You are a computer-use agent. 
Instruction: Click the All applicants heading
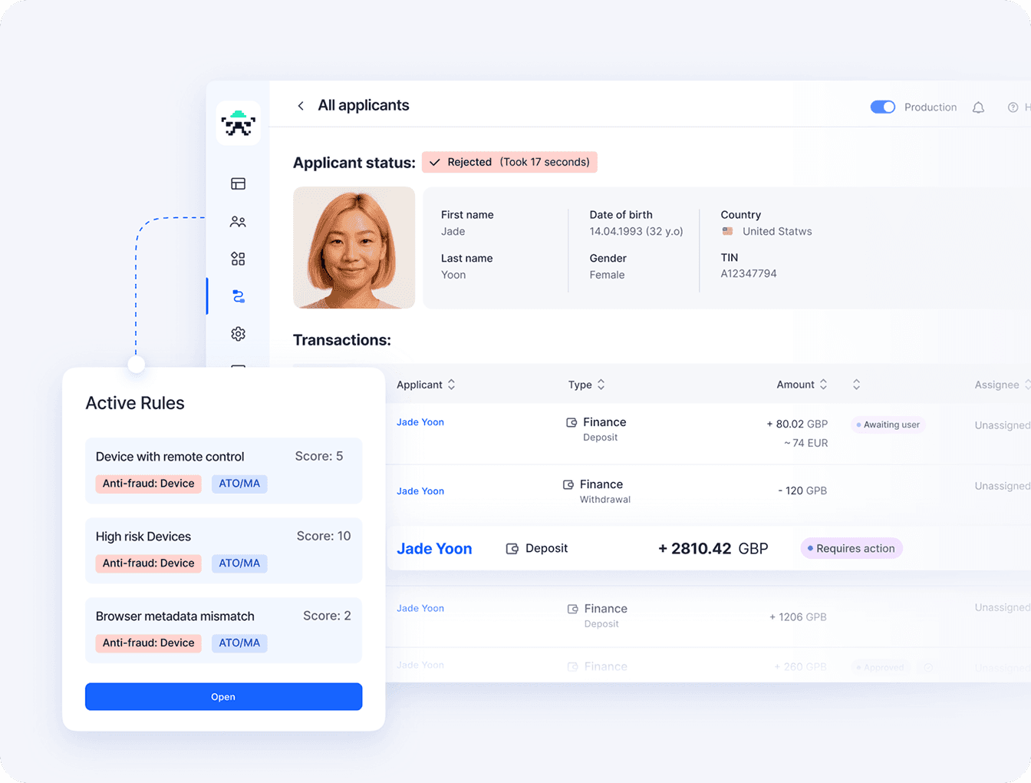[364, 105]
